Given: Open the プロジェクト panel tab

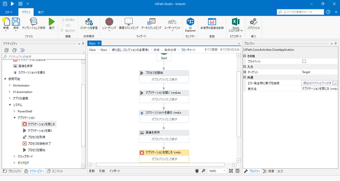Looking at the screenshot, I should (12, 171).
